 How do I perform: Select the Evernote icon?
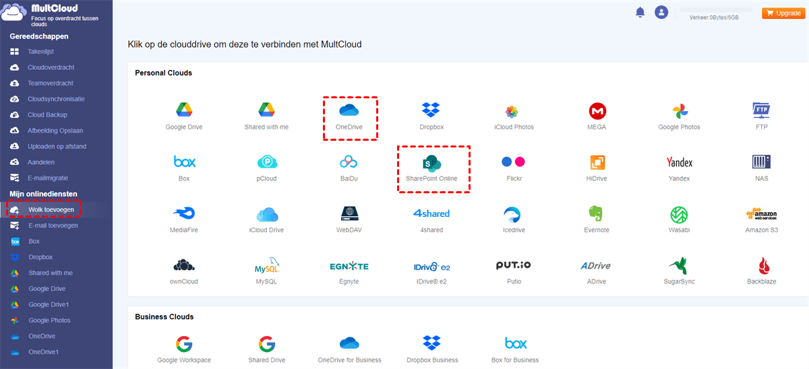tap(597, 213)
